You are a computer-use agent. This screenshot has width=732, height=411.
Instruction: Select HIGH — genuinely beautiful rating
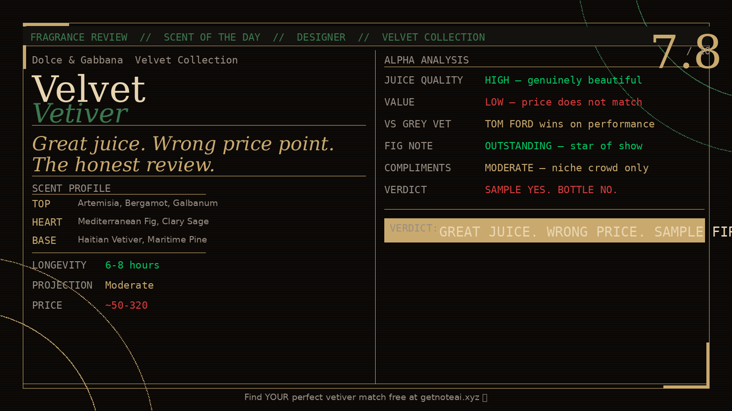(563, 80)
